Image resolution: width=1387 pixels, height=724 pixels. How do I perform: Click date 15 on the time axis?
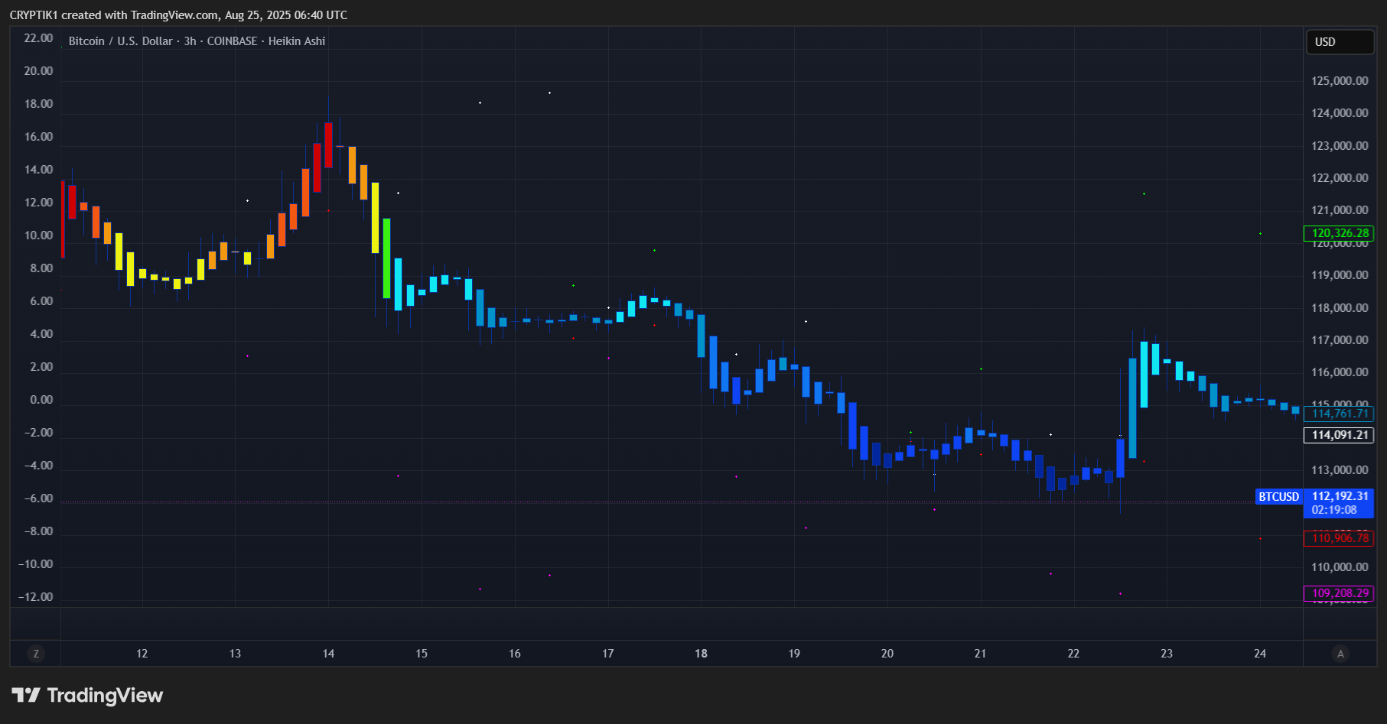pos(422,654)
